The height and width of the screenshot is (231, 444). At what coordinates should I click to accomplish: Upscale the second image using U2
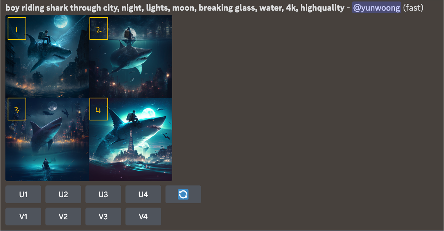click(x=63, y=194)
